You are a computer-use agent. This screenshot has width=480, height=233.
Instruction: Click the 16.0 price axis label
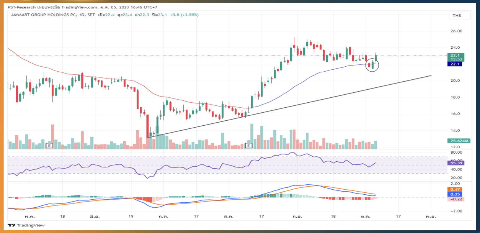click(455, 114)
